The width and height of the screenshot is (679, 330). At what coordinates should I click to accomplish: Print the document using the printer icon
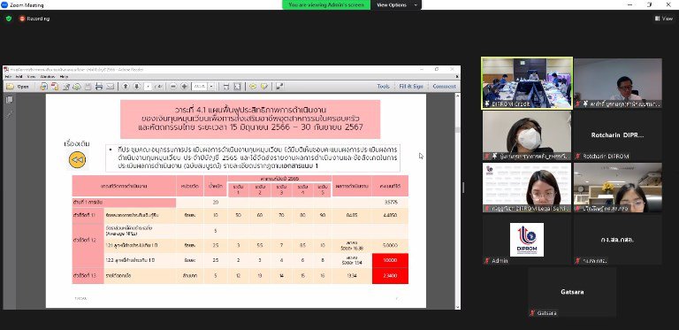[x=99, y=87]
